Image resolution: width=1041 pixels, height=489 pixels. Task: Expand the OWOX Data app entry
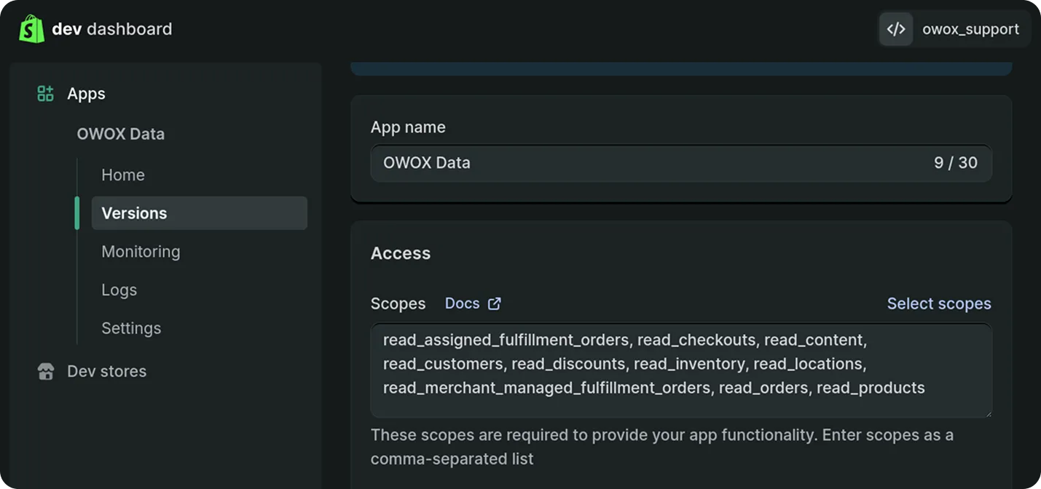[121, 134]
